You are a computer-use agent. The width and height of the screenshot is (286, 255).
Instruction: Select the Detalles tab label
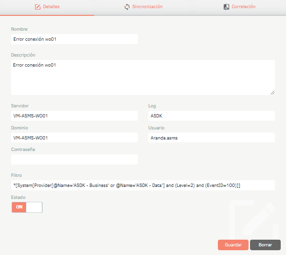pyautogui.click(x=51, y=7)
